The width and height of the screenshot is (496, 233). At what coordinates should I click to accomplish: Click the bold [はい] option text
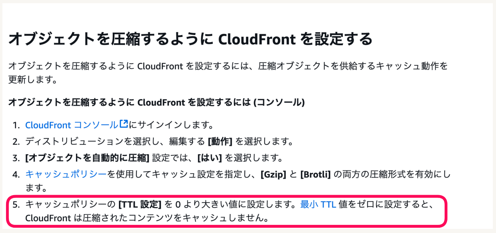pyautogui.click(x=209, y=158)
